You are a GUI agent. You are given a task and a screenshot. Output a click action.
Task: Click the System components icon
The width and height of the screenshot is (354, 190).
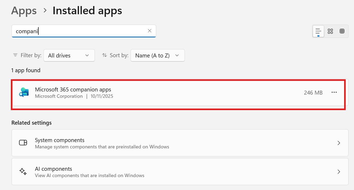pos(23,143)
